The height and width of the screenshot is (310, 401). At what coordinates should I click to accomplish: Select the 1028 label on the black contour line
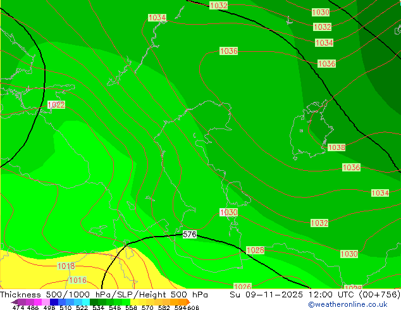click(x=256, y=250)
